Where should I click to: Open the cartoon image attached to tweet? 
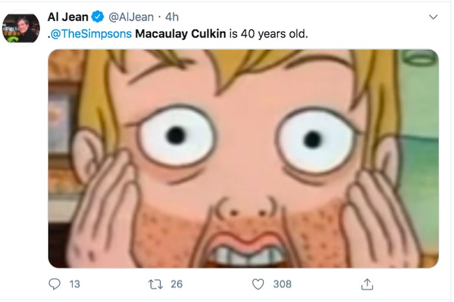[243, 159]
